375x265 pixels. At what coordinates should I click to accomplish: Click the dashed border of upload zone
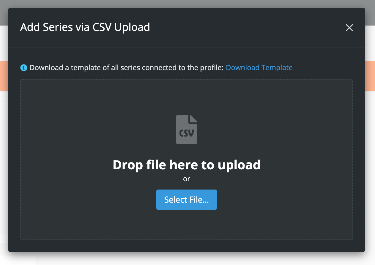click(x=187, y=79)
